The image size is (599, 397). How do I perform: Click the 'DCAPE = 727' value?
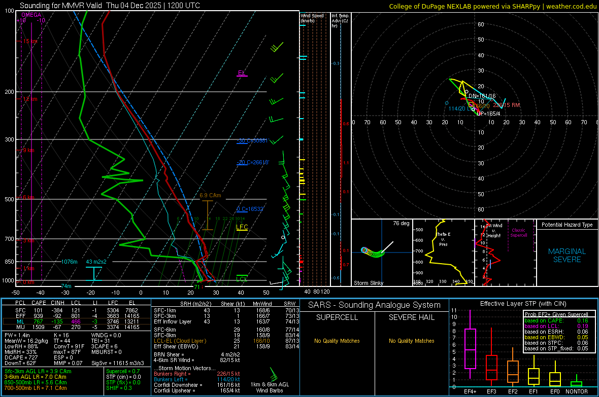pos(21,357)
